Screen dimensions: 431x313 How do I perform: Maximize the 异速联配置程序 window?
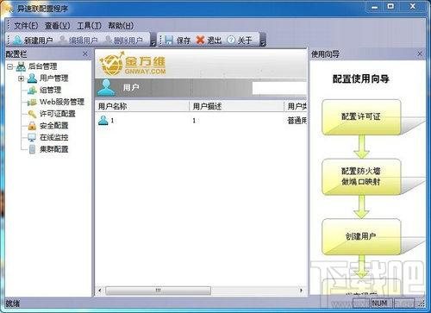[390, 6]
